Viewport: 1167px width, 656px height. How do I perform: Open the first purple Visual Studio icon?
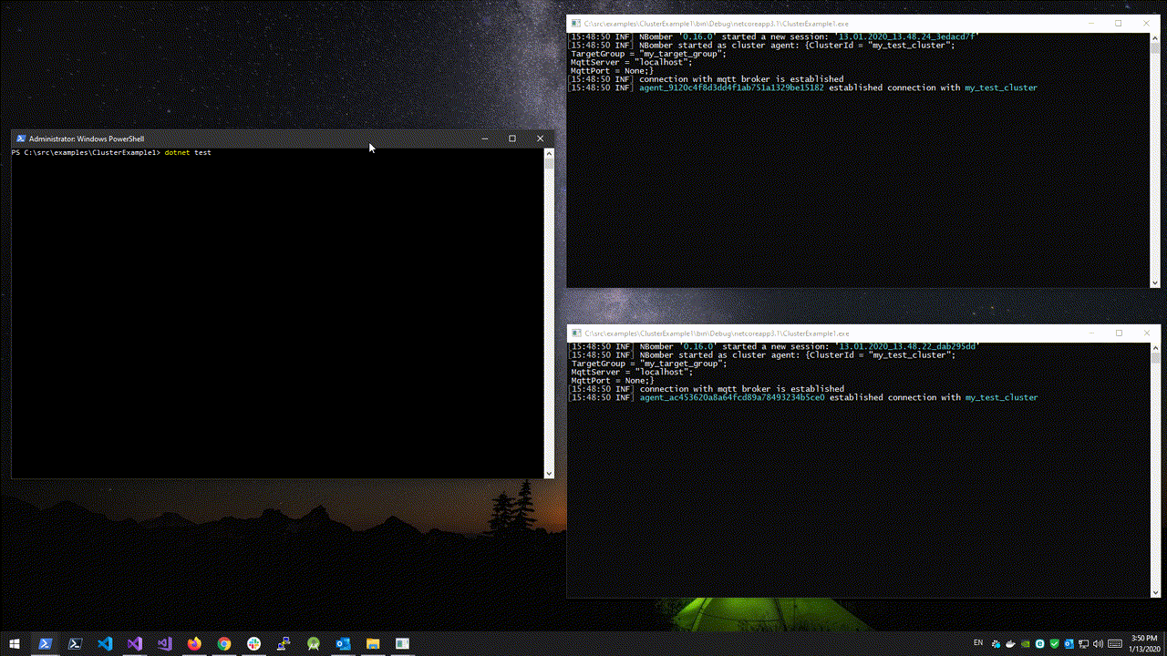click(x=135, y=643)
